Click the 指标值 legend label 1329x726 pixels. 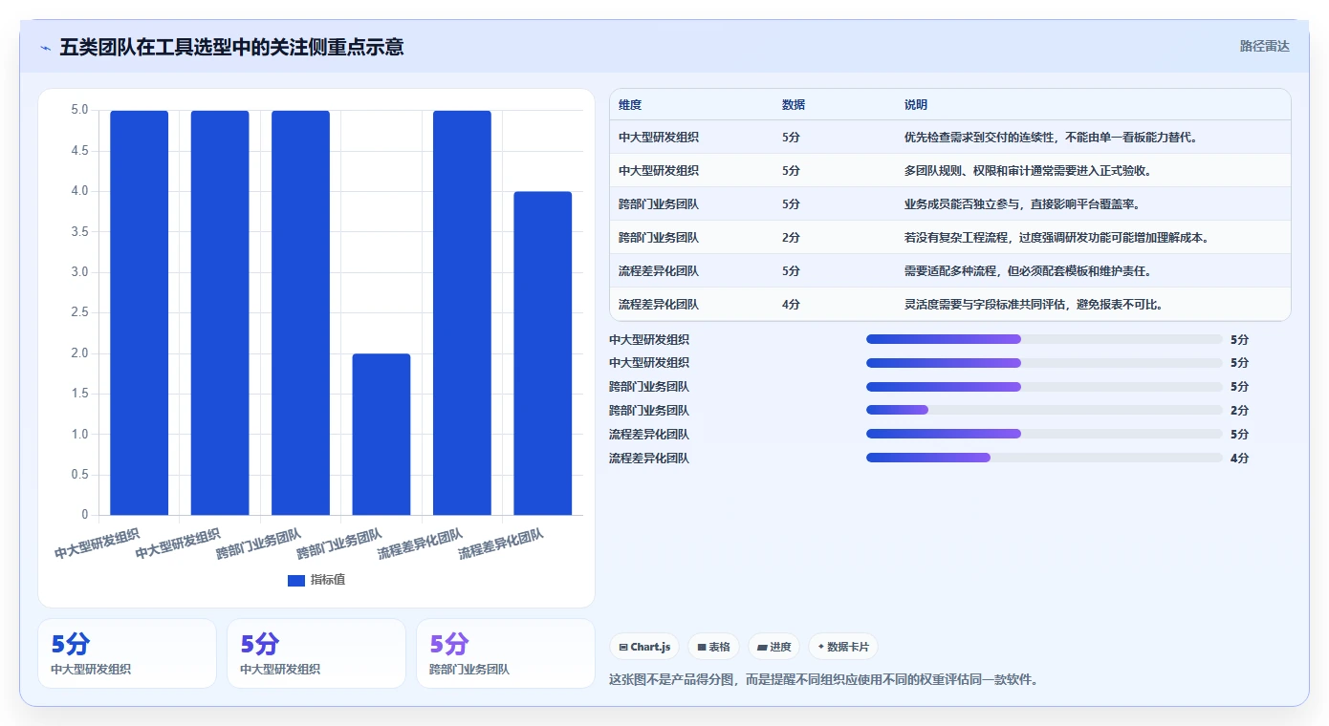[x=328, y=580]
